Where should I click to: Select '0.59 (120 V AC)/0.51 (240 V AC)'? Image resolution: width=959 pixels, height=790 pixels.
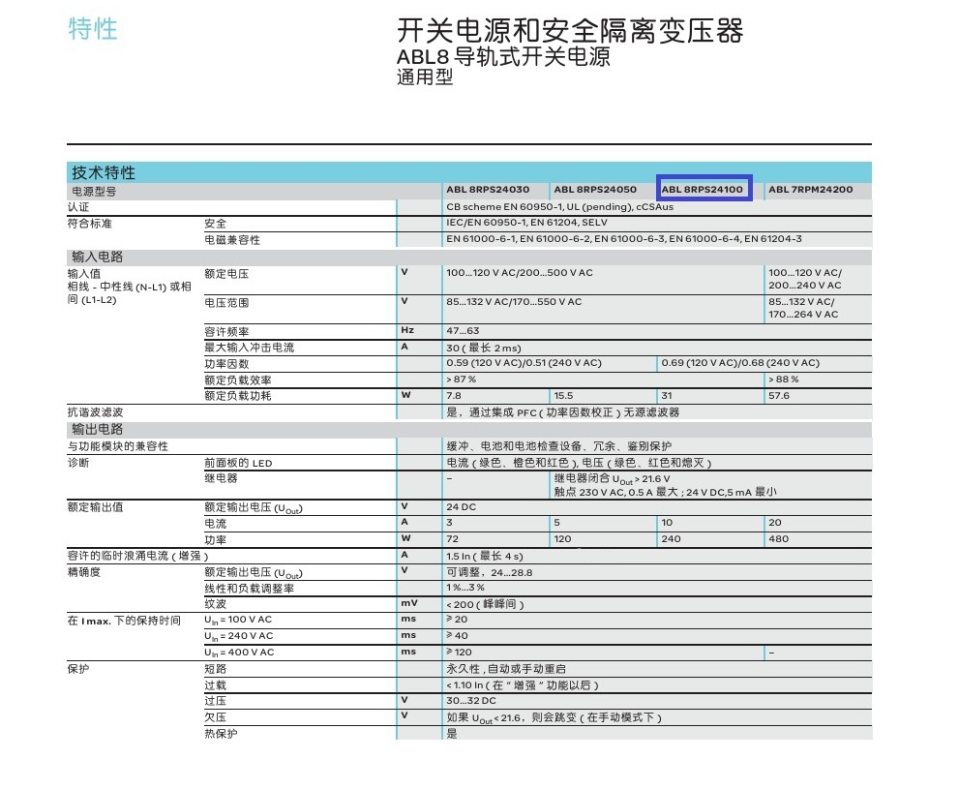pos(524,363)
